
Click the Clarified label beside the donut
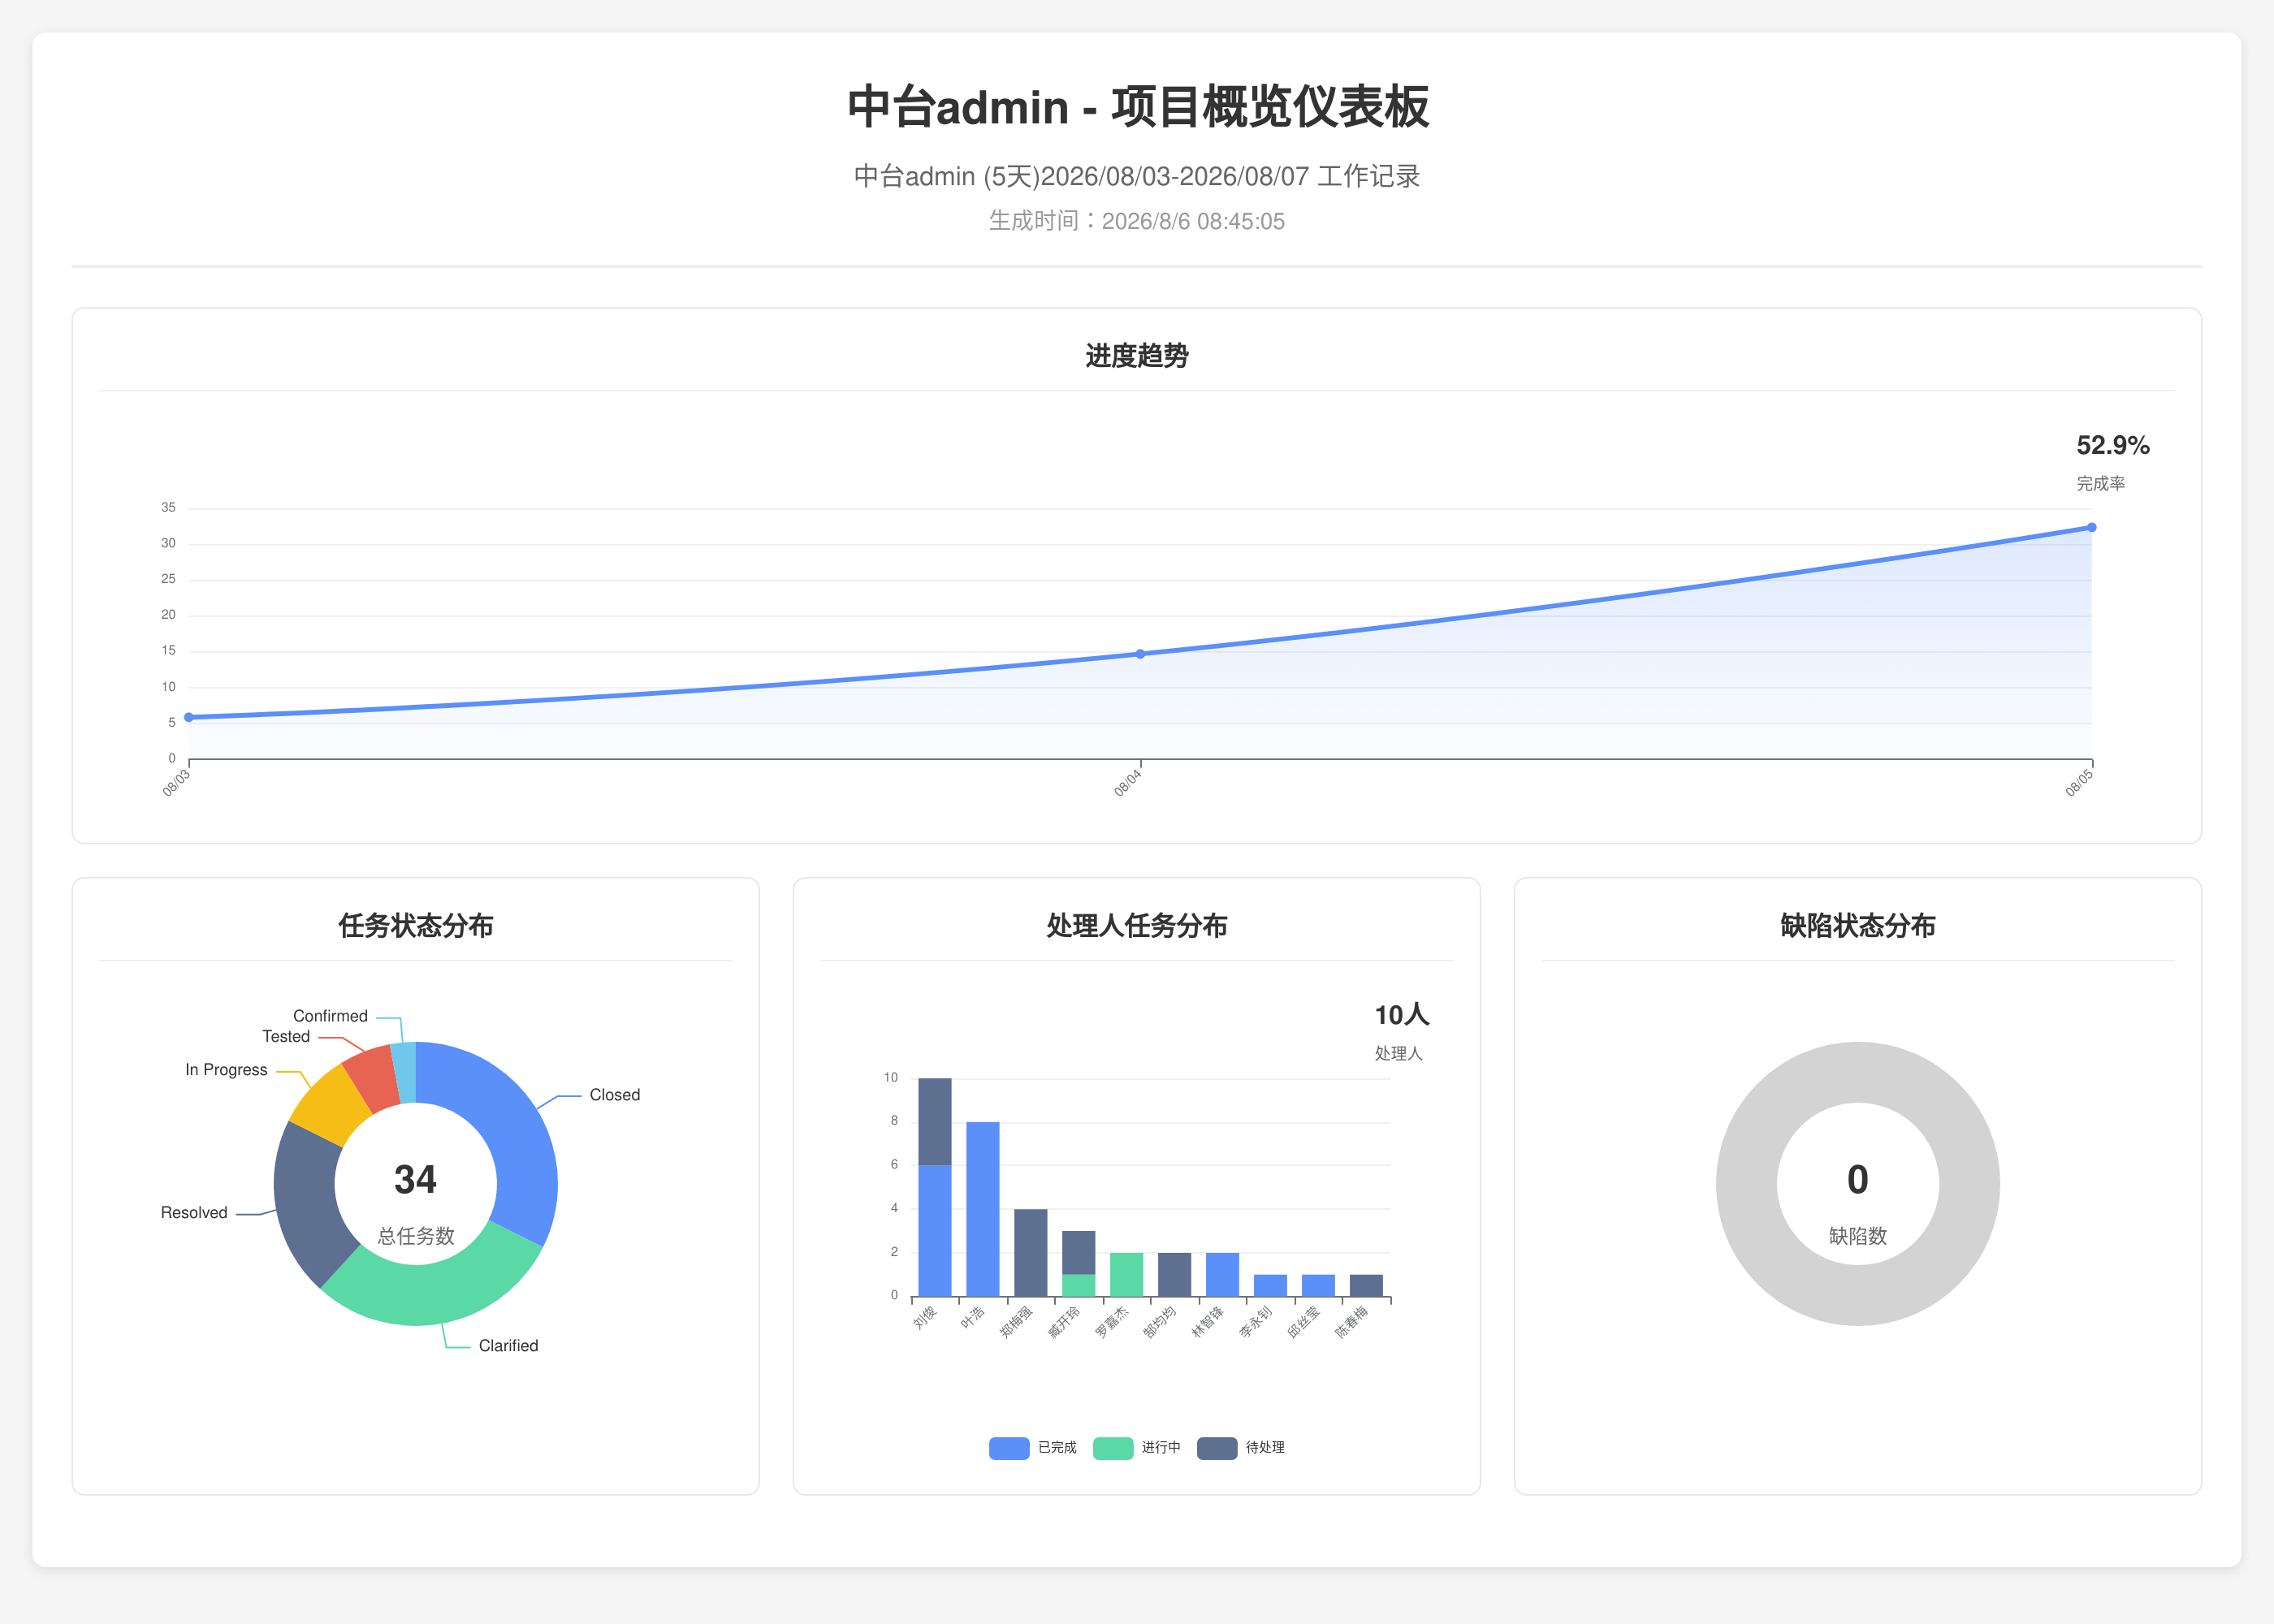(508, 1346)
